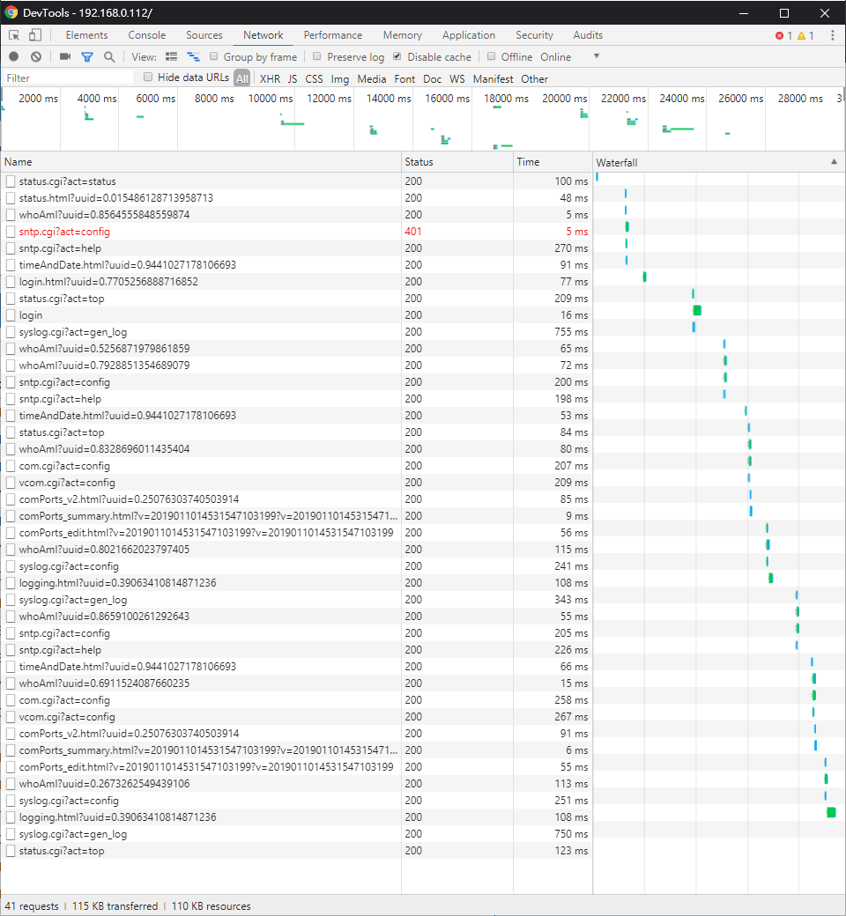The image size is (846, 916).
Task: Switch to the Performance tab
Action: (x=332, y=35)
